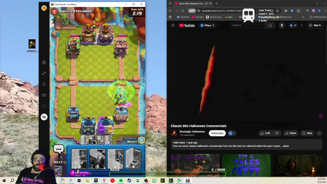The width and height of the screenshot is (327, 184).
Task: Toggle the emulator mute sound button
Action: (44, 117)
